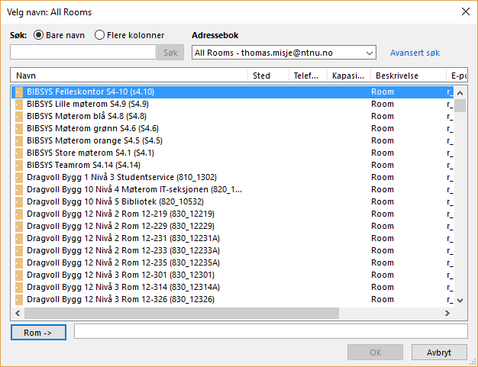Click room icon beside Rom 12-326 entry
The height and width of the screenshot is (367, 478).
pyautogui.click(x=19, y=299)
